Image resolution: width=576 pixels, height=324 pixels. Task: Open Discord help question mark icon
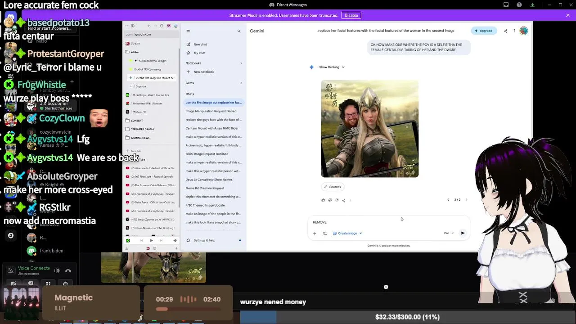[x=519, y=5]
